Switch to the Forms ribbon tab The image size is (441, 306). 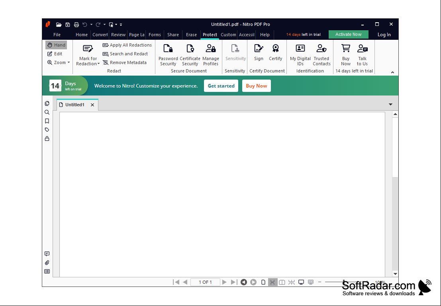tap(155, 35)
